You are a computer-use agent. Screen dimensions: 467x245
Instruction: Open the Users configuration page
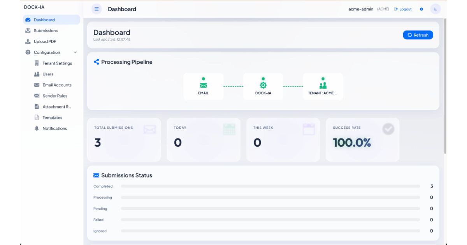(x=56, y=74)
